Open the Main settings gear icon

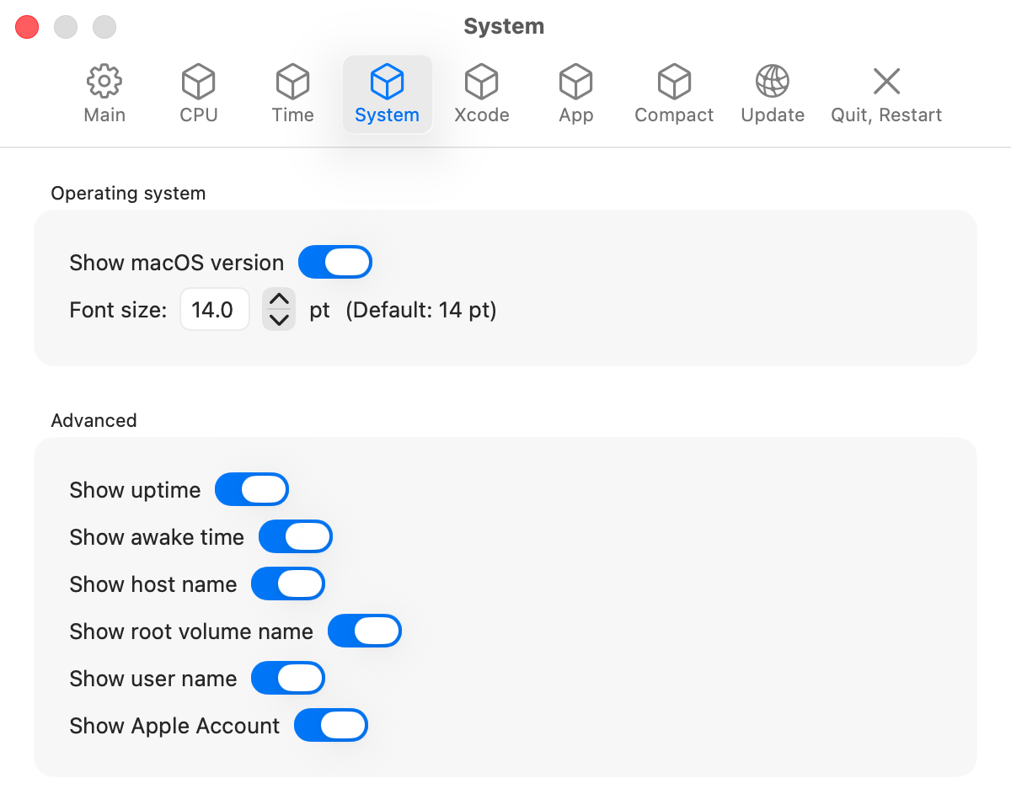click(104, 83)
